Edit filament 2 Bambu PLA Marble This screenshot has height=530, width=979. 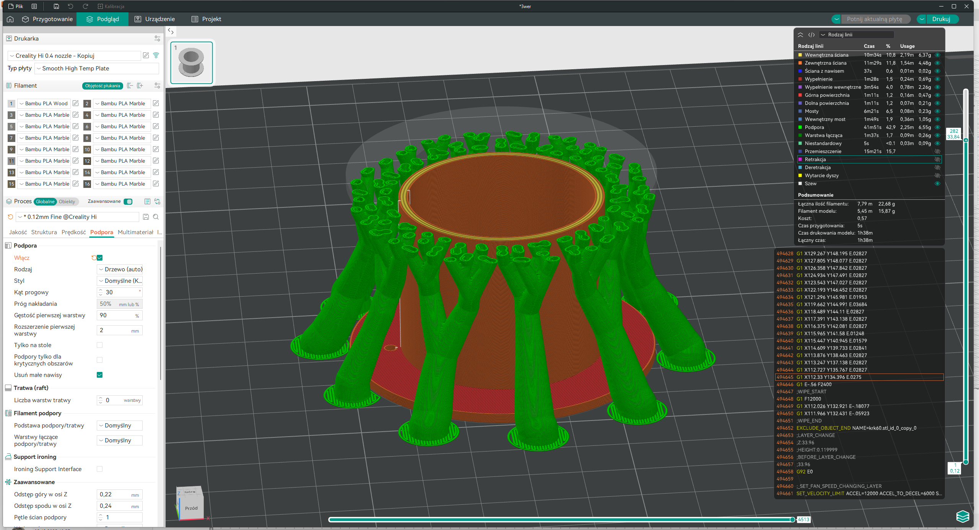[156, 103]
